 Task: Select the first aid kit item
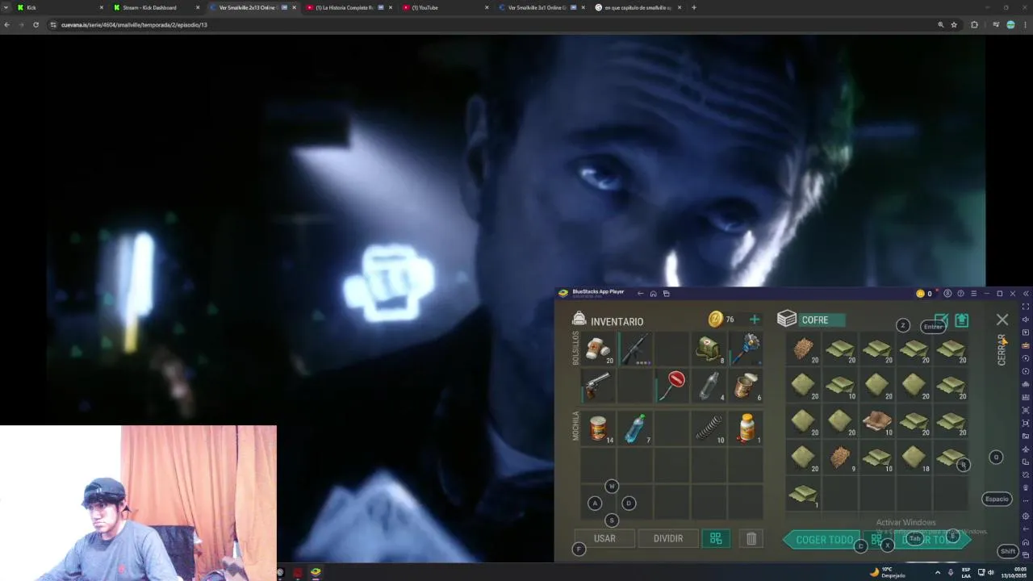[709, 349]
